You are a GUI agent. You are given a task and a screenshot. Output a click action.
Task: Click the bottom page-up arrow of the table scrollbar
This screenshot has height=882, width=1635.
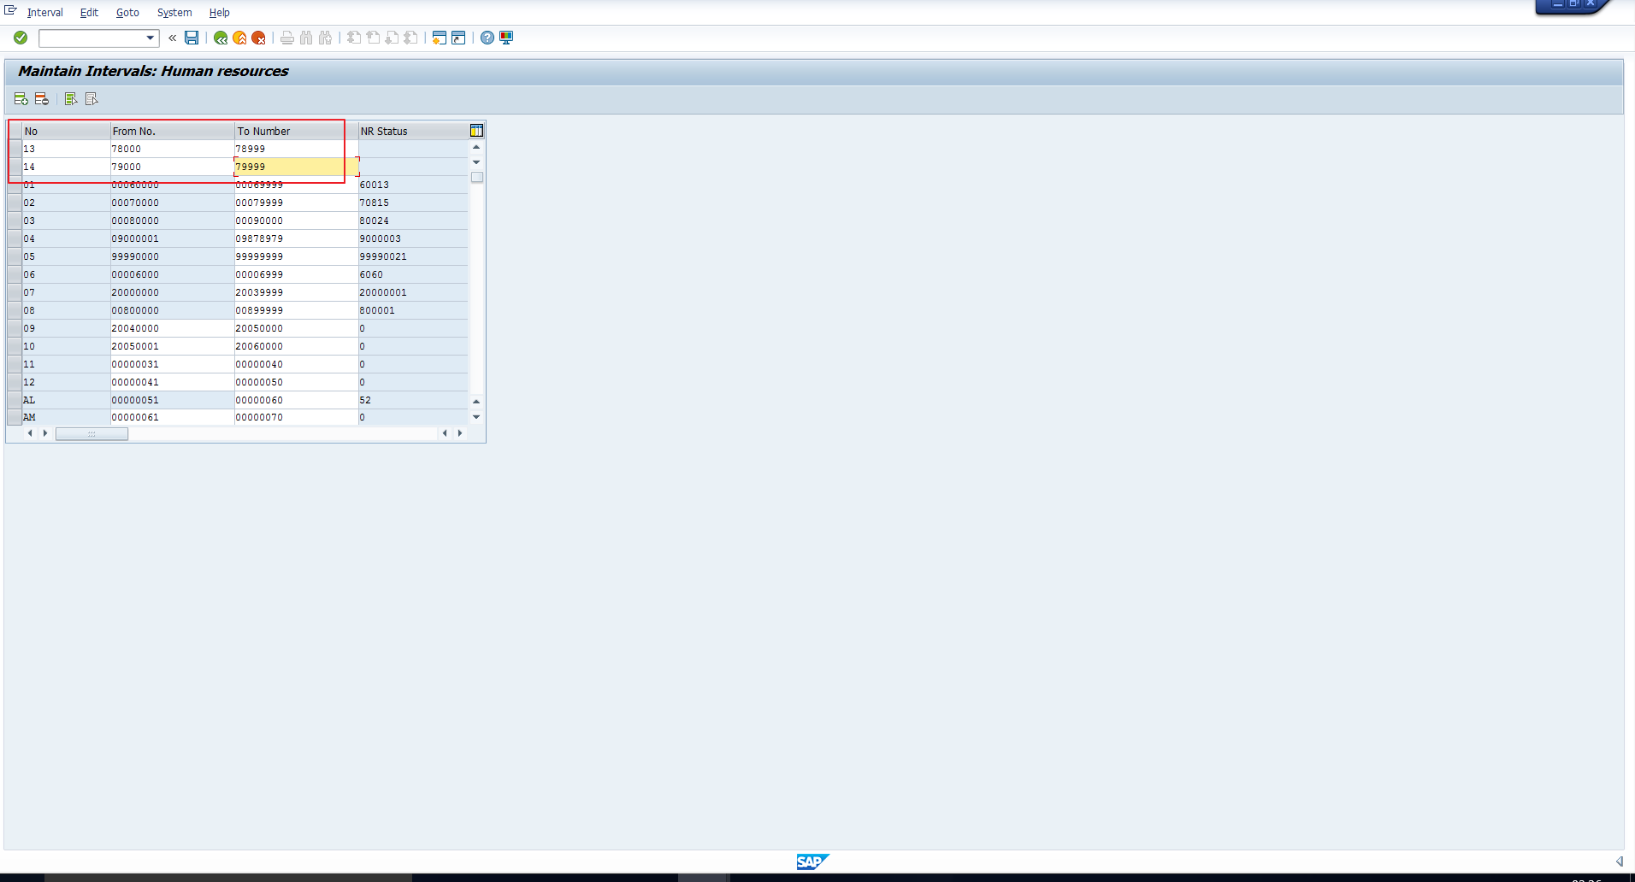point(476,401)
